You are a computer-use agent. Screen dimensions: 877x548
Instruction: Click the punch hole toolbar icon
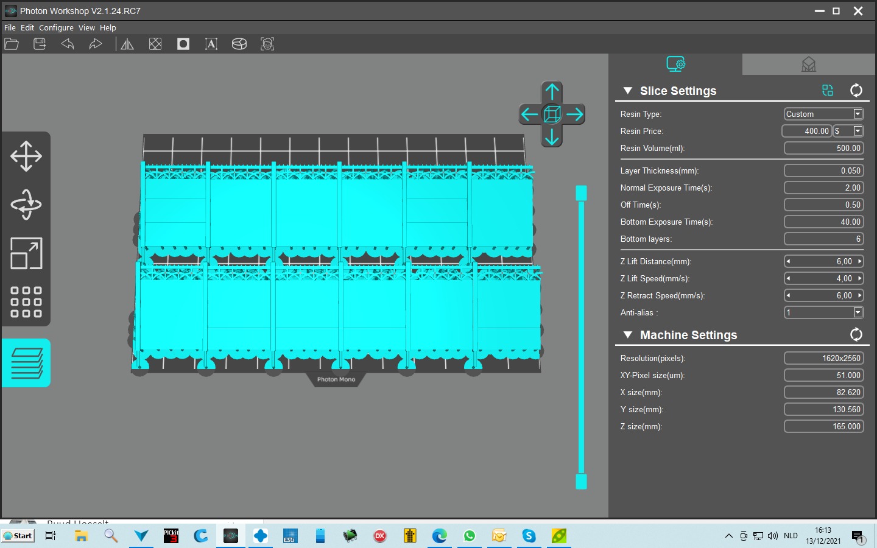point(183,44)
